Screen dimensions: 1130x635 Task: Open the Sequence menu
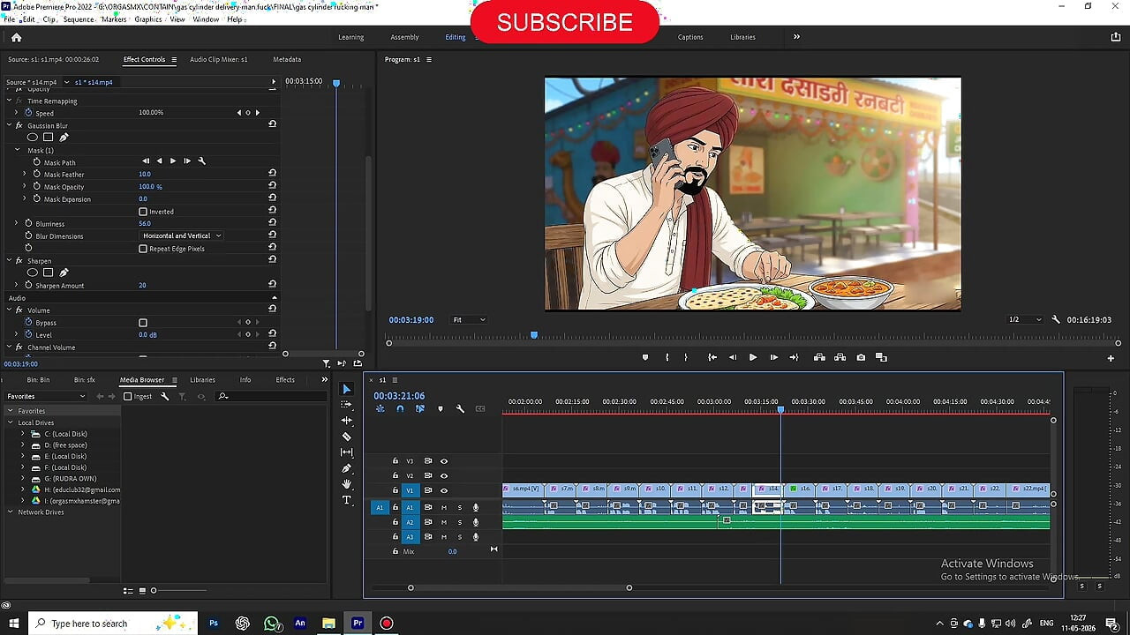(x=79, y=19)
